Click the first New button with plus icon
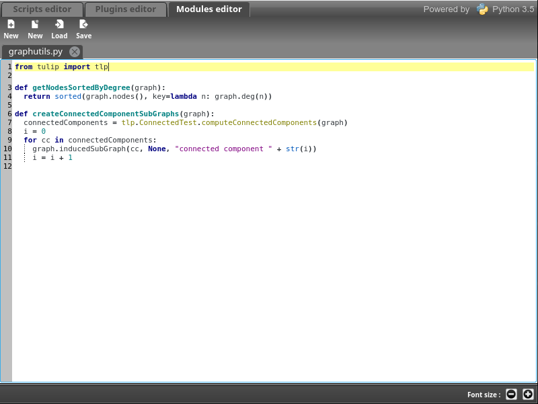This screenshot has width=538, height=404. [11, 29]
